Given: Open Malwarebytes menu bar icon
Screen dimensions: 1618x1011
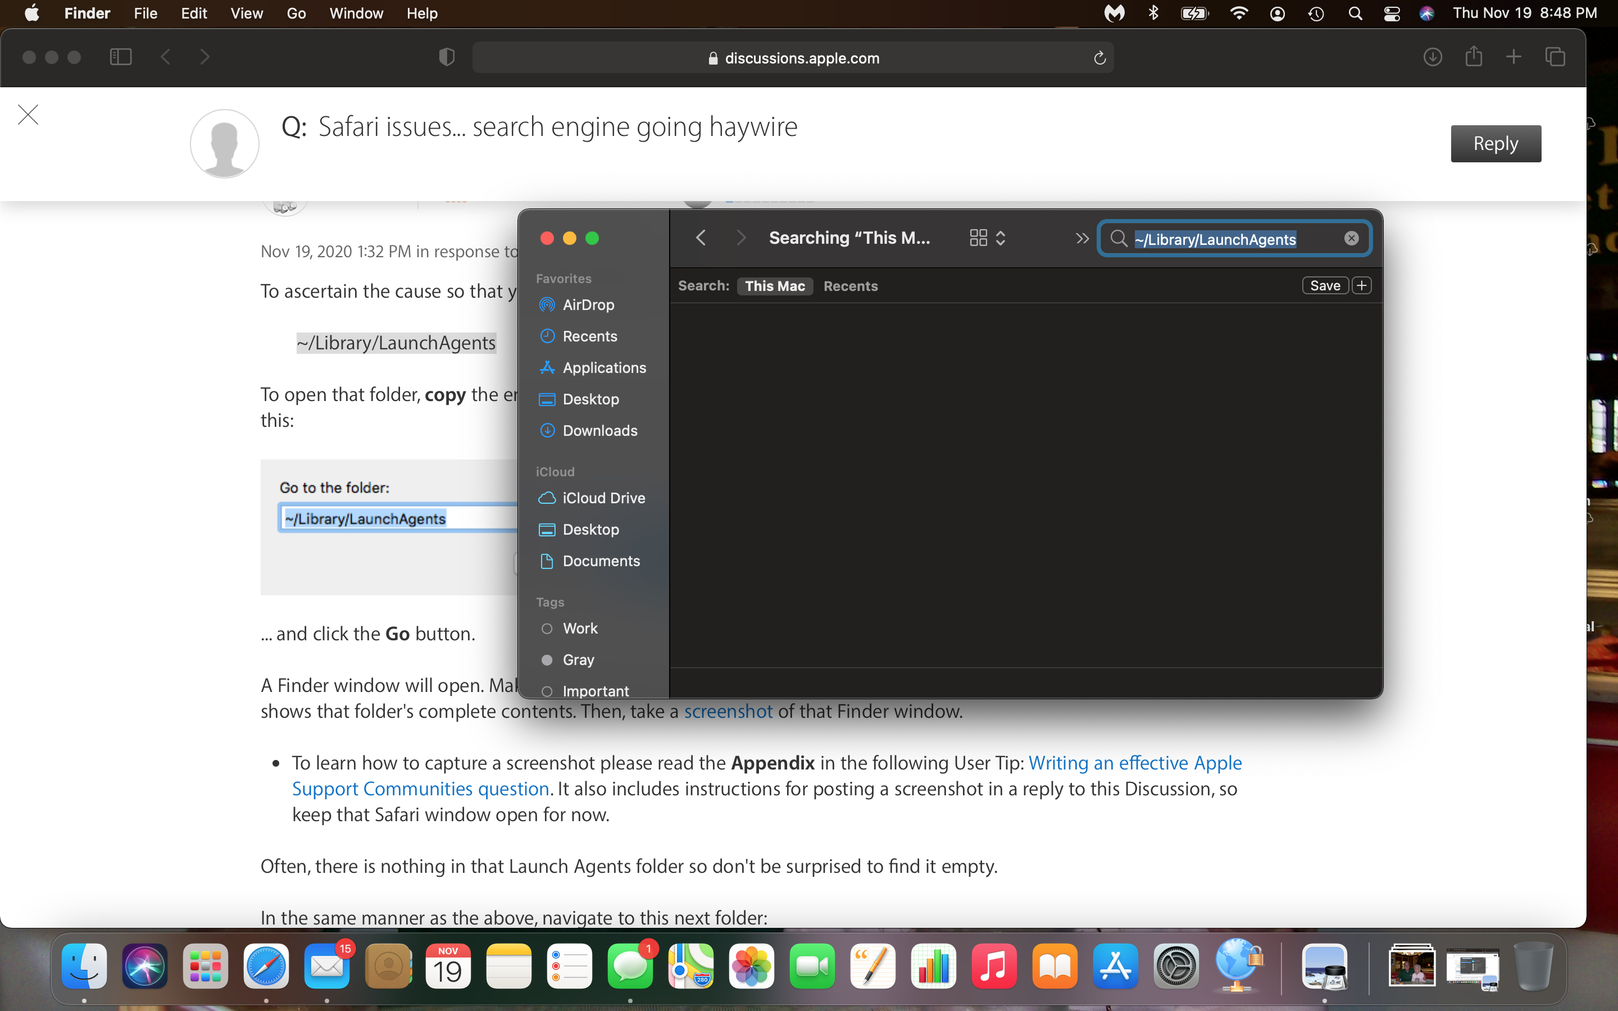Looking at the screenshot, I should [1114, 13].
